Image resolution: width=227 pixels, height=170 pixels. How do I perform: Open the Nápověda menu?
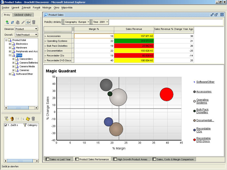67,8
